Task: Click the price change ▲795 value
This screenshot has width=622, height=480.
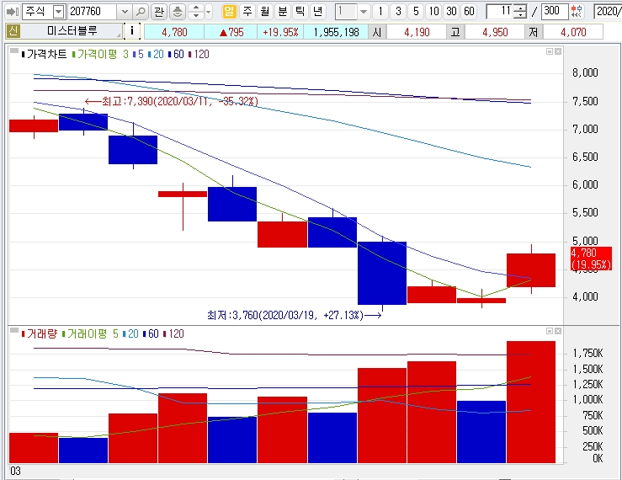Action: 231,32
